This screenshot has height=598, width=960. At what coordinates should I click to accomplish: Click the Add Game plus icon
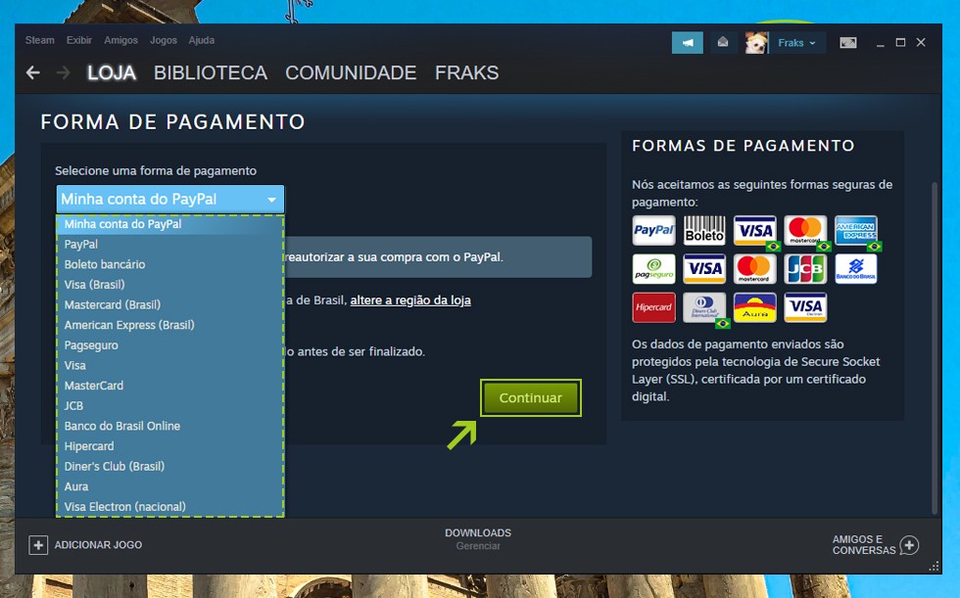[38, 545]
